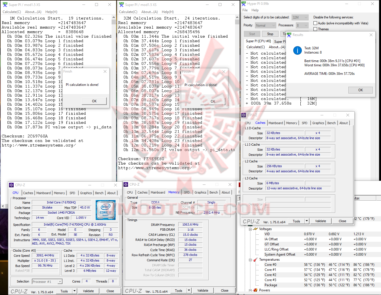Click the Stop button in Hyper PI
Image resolution: width=381 pixels, height=295 pixels.
(x=270, y=34)
